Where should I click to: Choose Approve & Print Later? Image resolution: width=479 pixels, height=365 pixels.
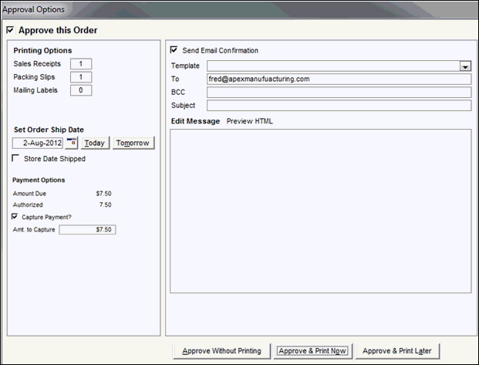tap(399, 350)
